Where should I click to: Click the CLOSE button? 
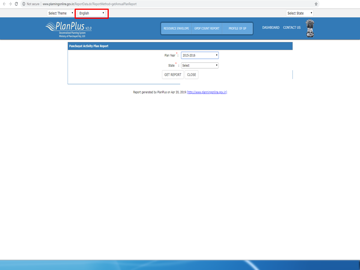[x=191, y=75]
